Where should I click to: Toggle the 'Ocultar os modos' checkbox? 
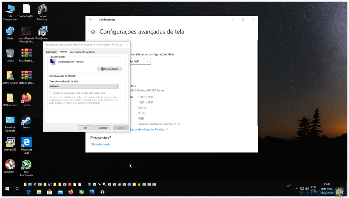[x=51, y=93]
